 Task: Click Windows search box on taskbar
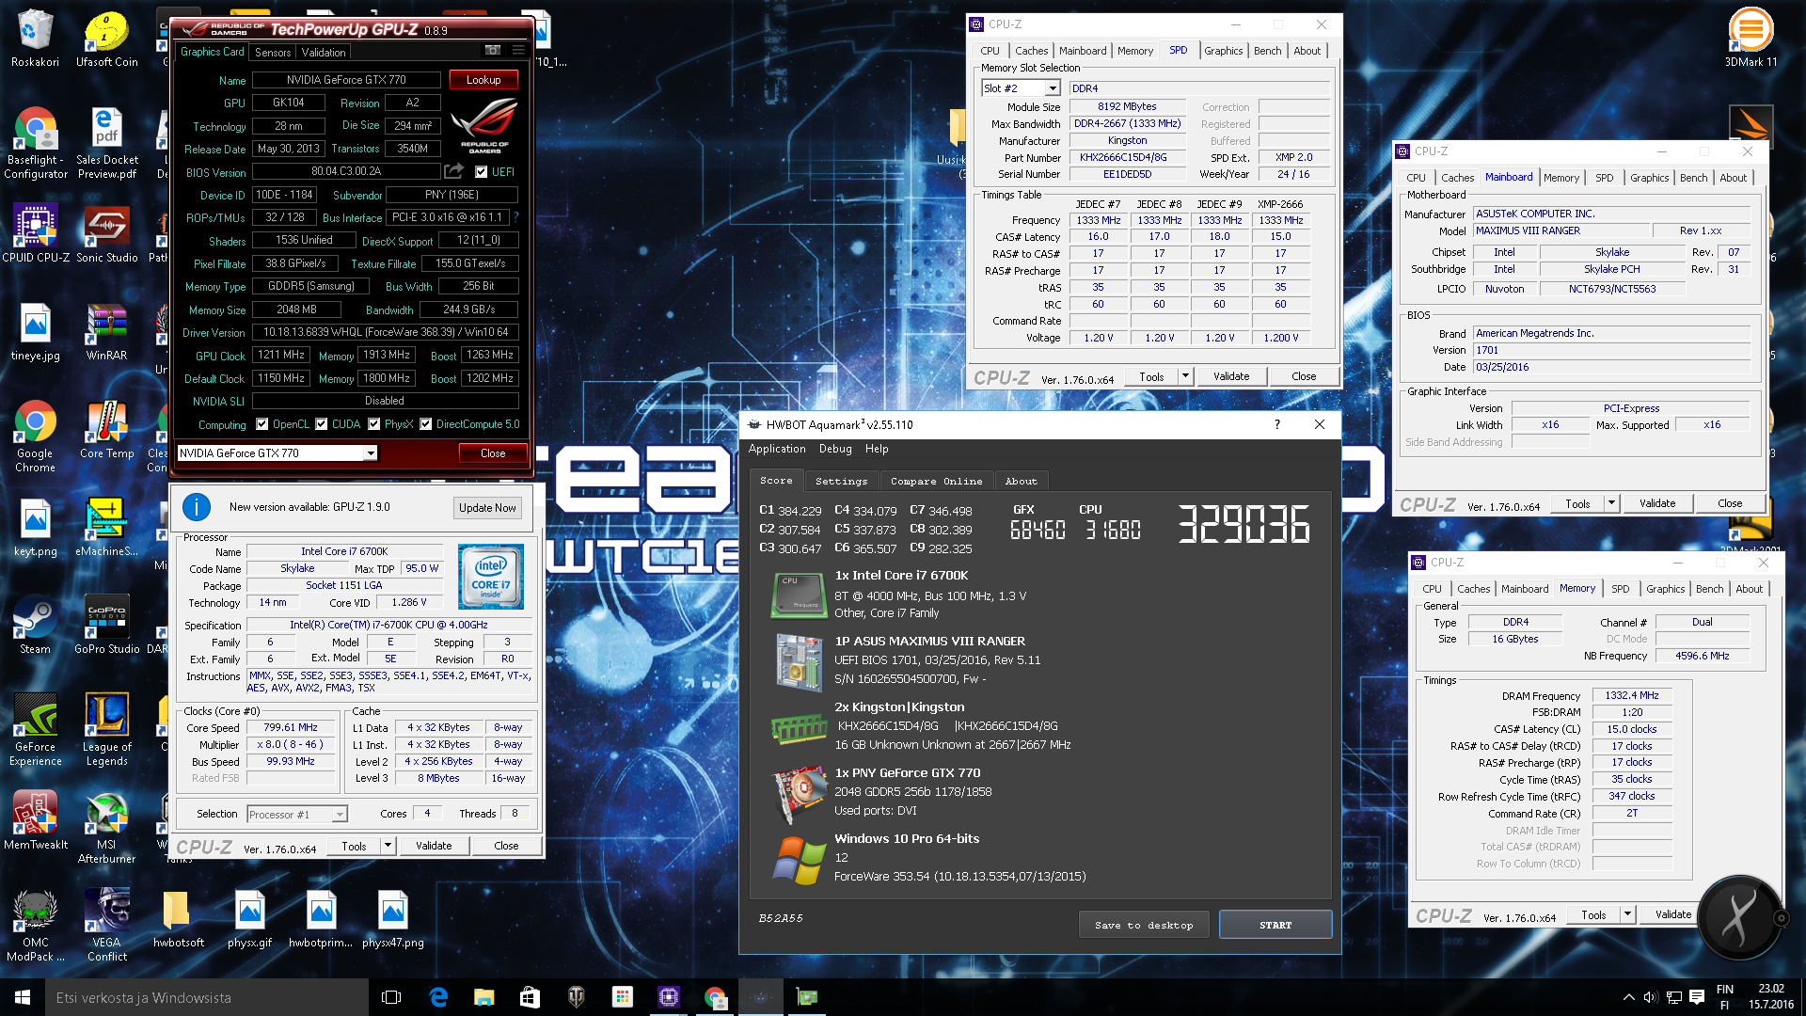coord(207,997)
